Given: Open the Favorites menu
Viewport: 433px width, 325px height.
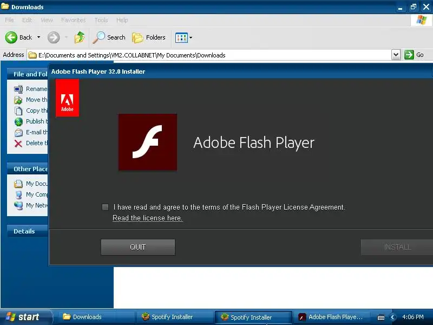Looking at the screenshot, I should click(74, 20).
